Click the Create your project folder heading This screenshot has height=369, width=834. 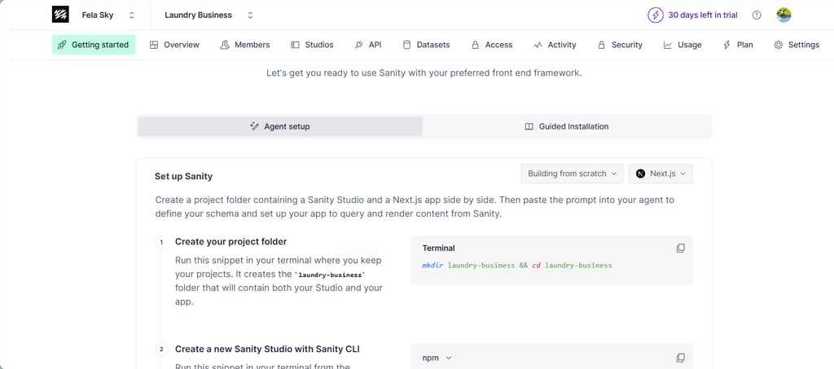[230, 241]
